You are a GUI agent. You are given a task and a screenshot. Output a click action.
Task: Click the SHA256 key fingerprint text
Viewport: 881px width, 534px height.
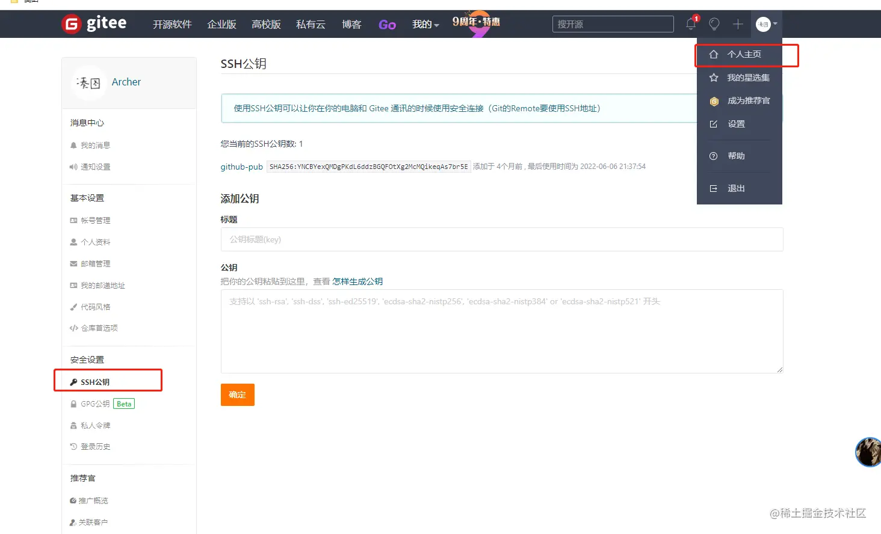point(368,167)
